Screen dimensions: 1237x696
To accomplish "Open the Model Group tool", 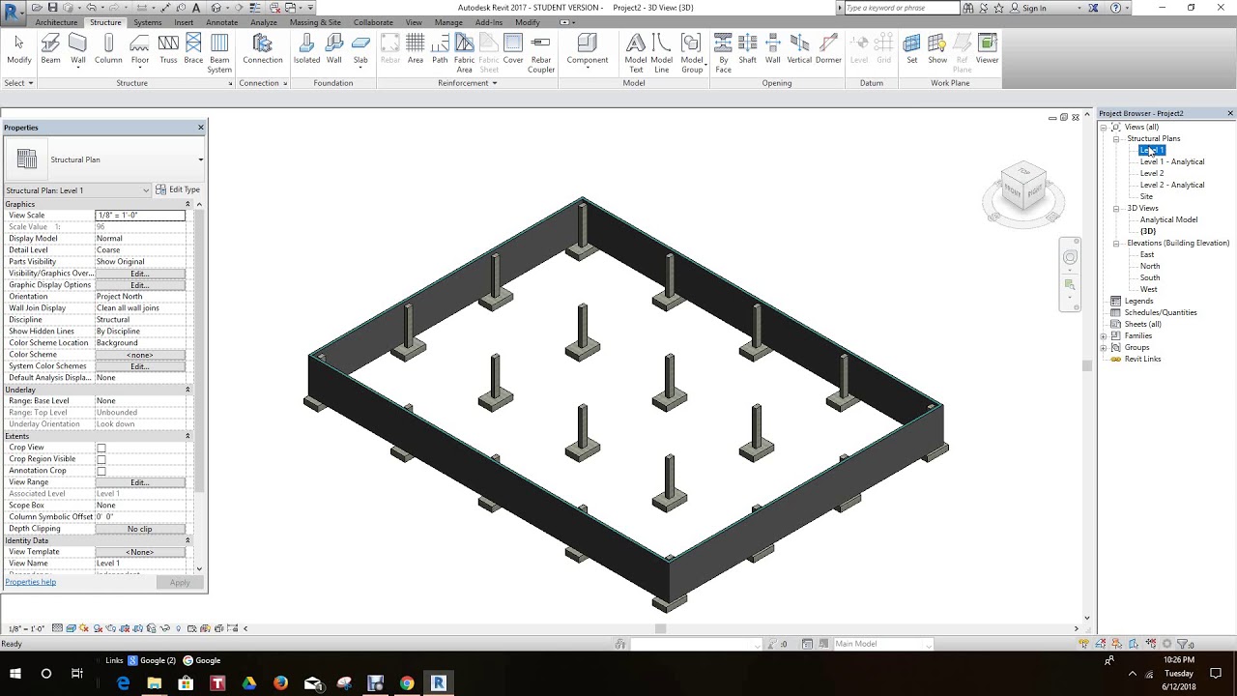I will pyautogui.click(x=692, y=54).
